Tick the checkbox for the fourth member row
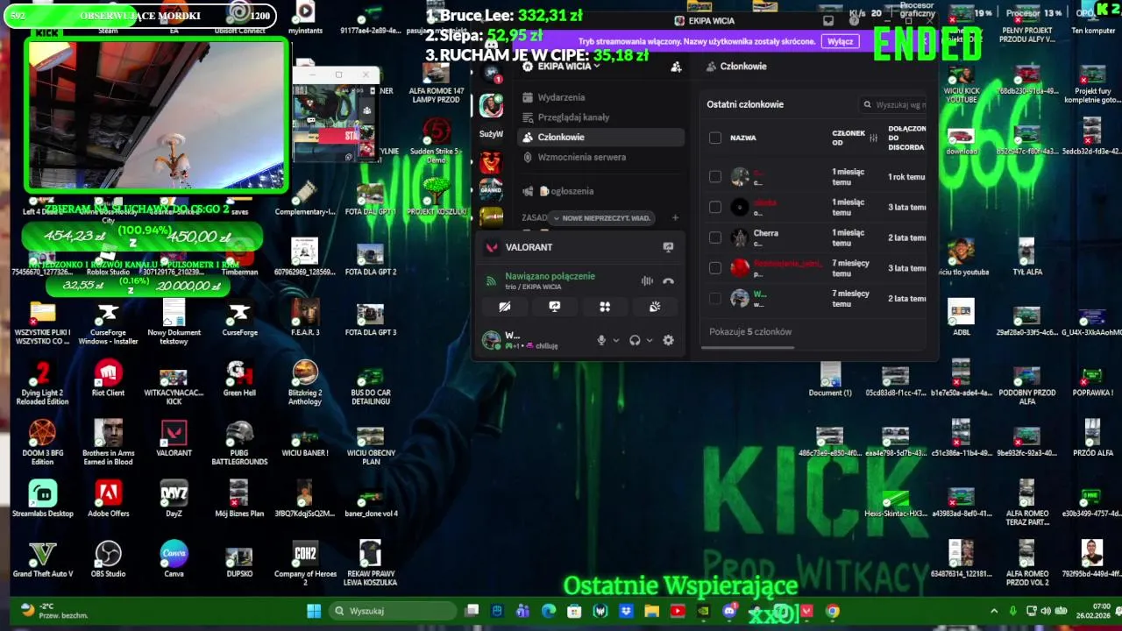1122x631 pixels. [x=715, y=268]
